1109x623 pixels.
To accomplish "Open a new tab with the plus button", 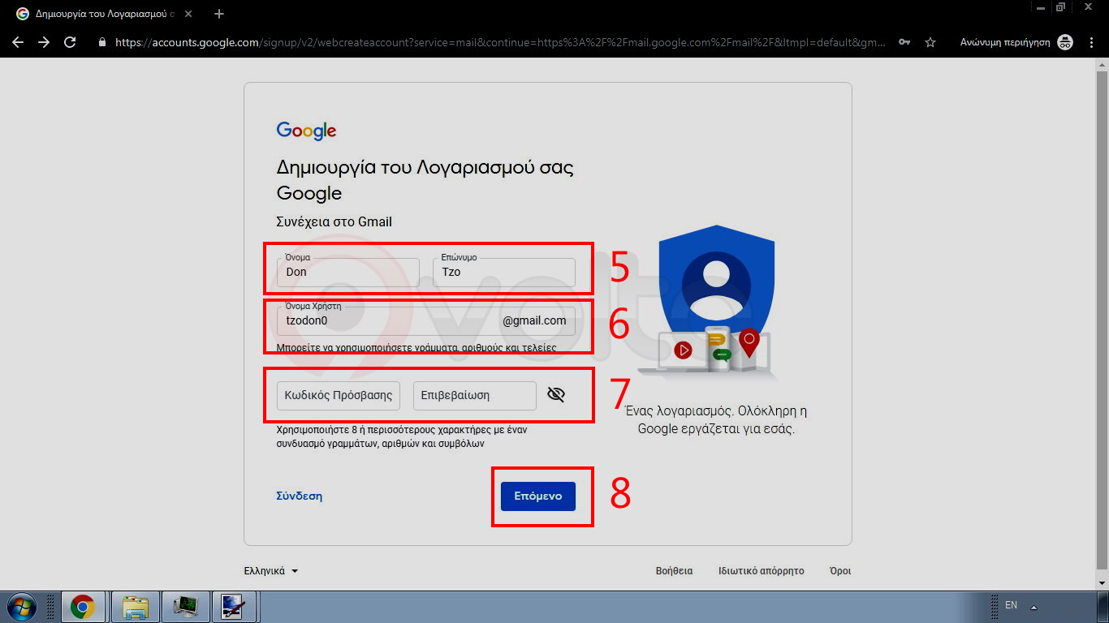I will click(x=219, y=14).
